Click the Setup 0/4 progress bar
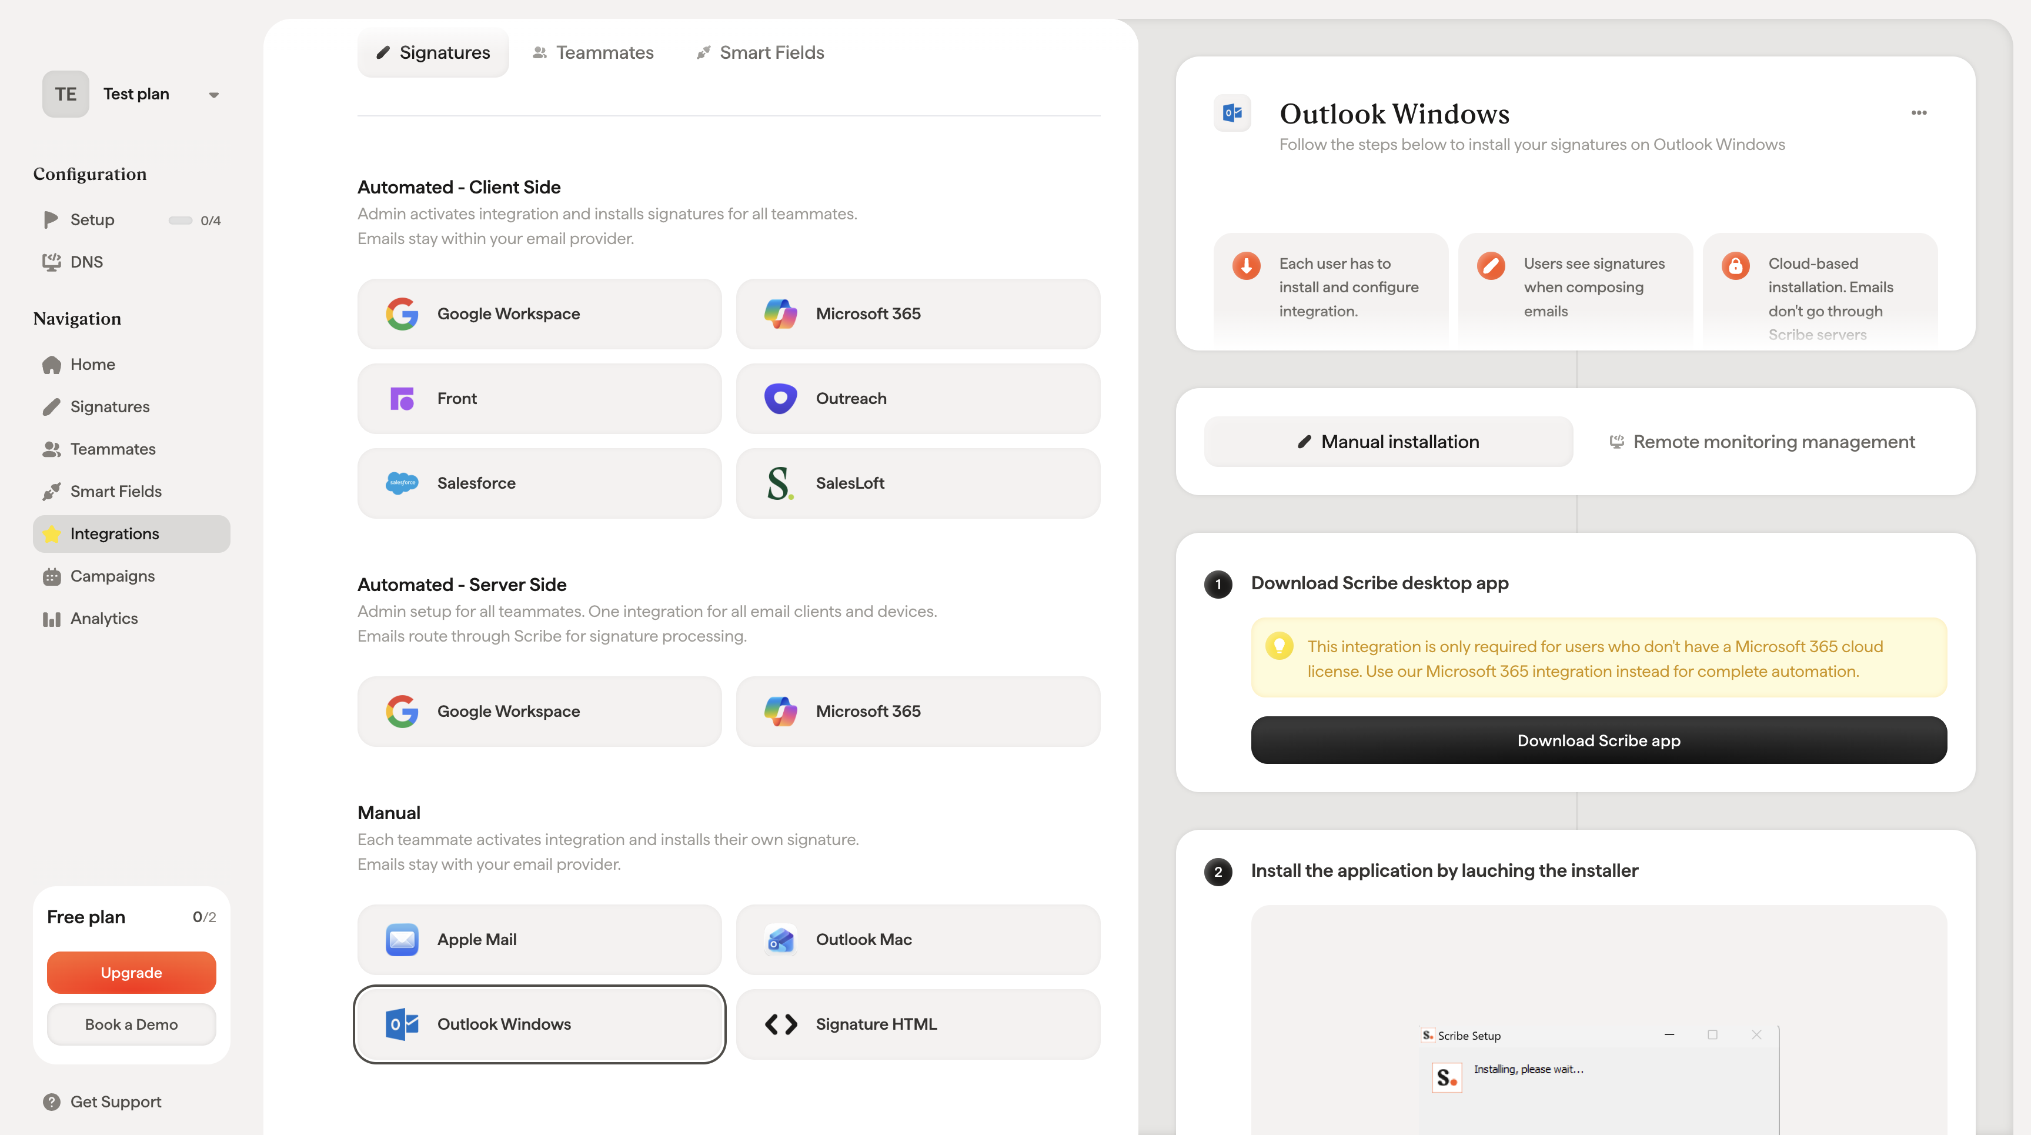 click(x=180, y=220)
